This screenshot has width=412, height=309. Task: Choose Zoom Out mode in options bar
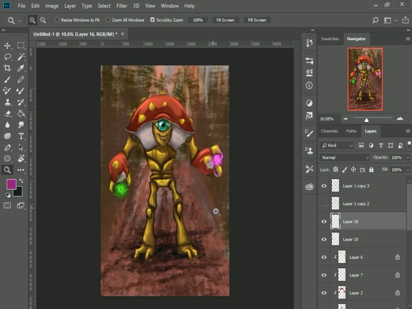point(43,20)
